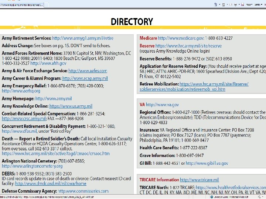The image size is (266, 199).
Task: Click the 'Defense Commissary Agency:' label
Action: 29,191
